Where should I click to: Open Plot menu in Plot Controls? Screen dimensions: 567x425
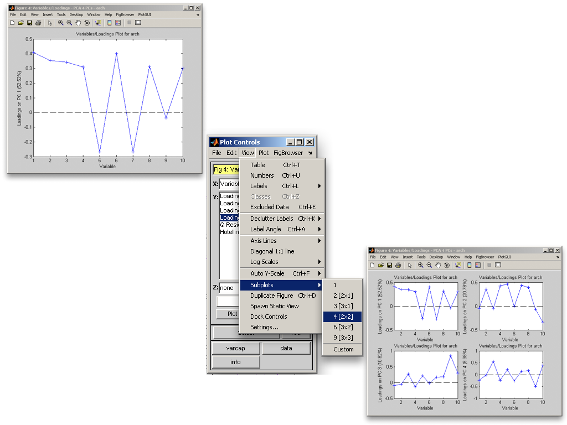click(x=264, y=153)
